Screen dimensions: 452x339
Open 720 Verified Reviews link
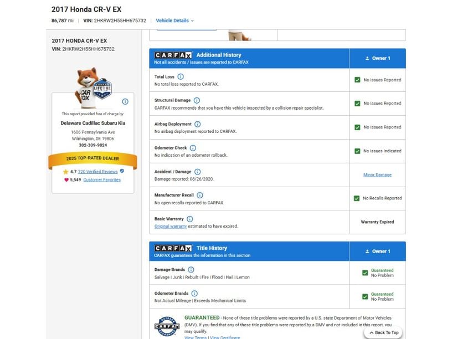click(97, 172)
